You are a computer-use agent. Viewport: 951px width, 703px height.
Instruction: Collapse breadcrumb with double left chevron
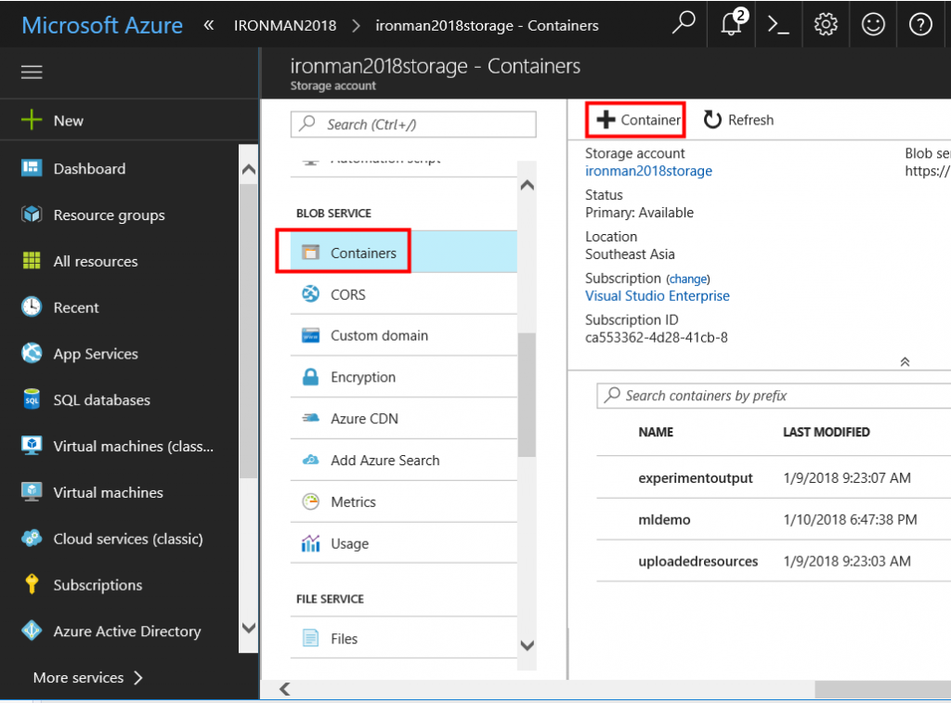pyautogui.click(x=209, y=25)
